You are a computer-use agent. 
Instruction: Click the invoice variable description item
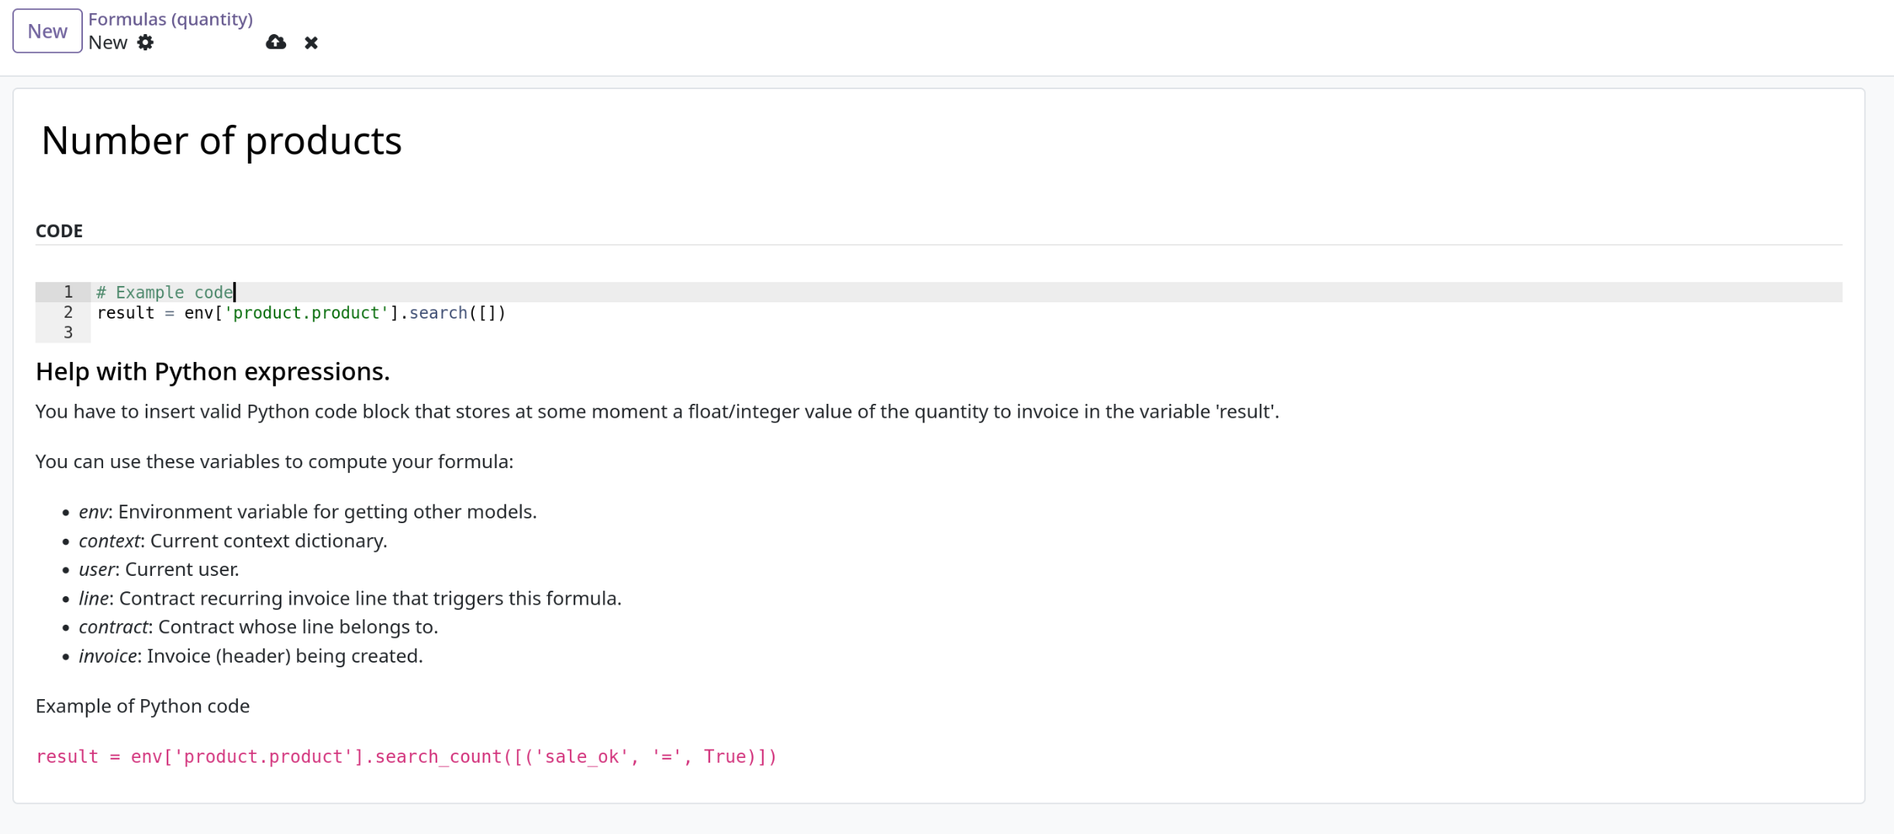(250, 656)
